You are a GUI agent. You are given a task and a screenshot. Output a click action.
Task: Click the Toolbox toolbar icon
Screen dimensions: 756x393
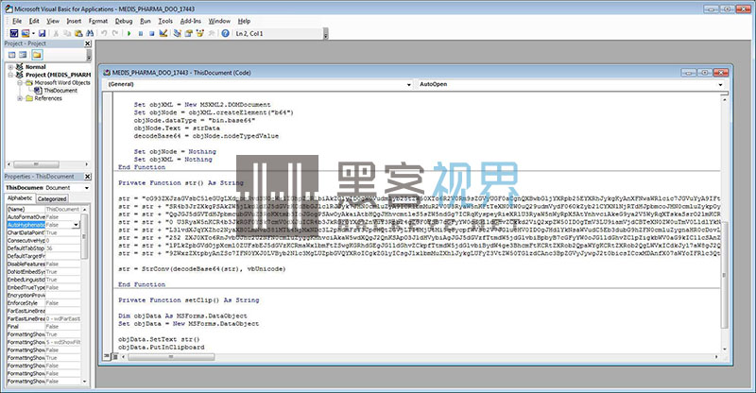[x=211, y=33]
